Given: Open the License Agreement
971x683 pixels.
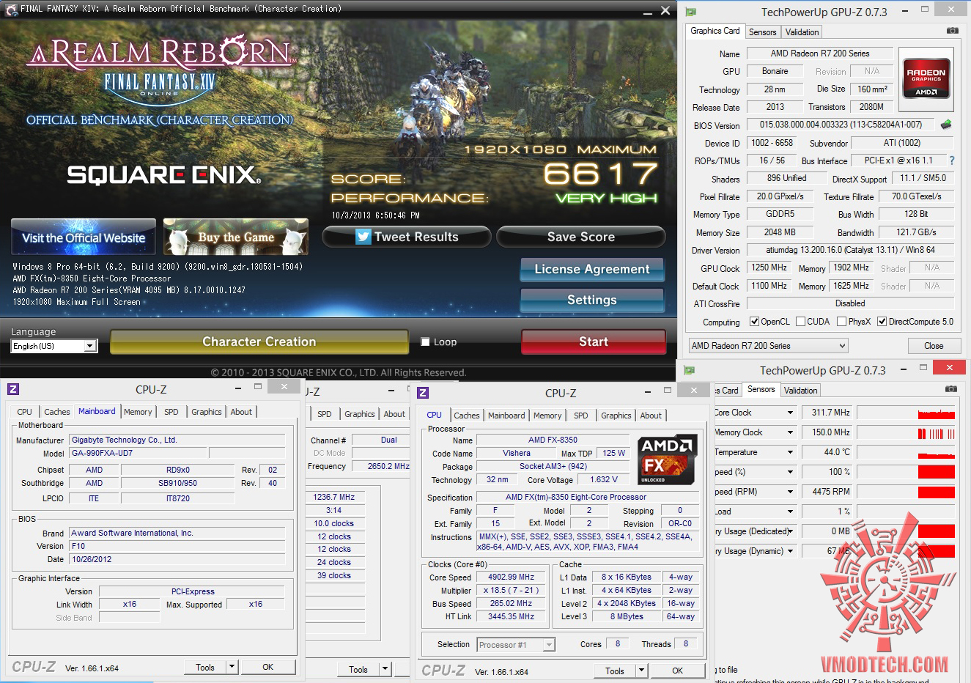Looking at the screenshot, I should (x=592, y=269).
